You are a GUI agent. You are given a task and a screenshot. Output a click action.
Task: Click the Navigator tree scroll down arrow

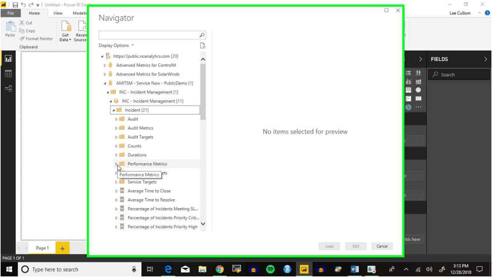(x=203, y=224)
